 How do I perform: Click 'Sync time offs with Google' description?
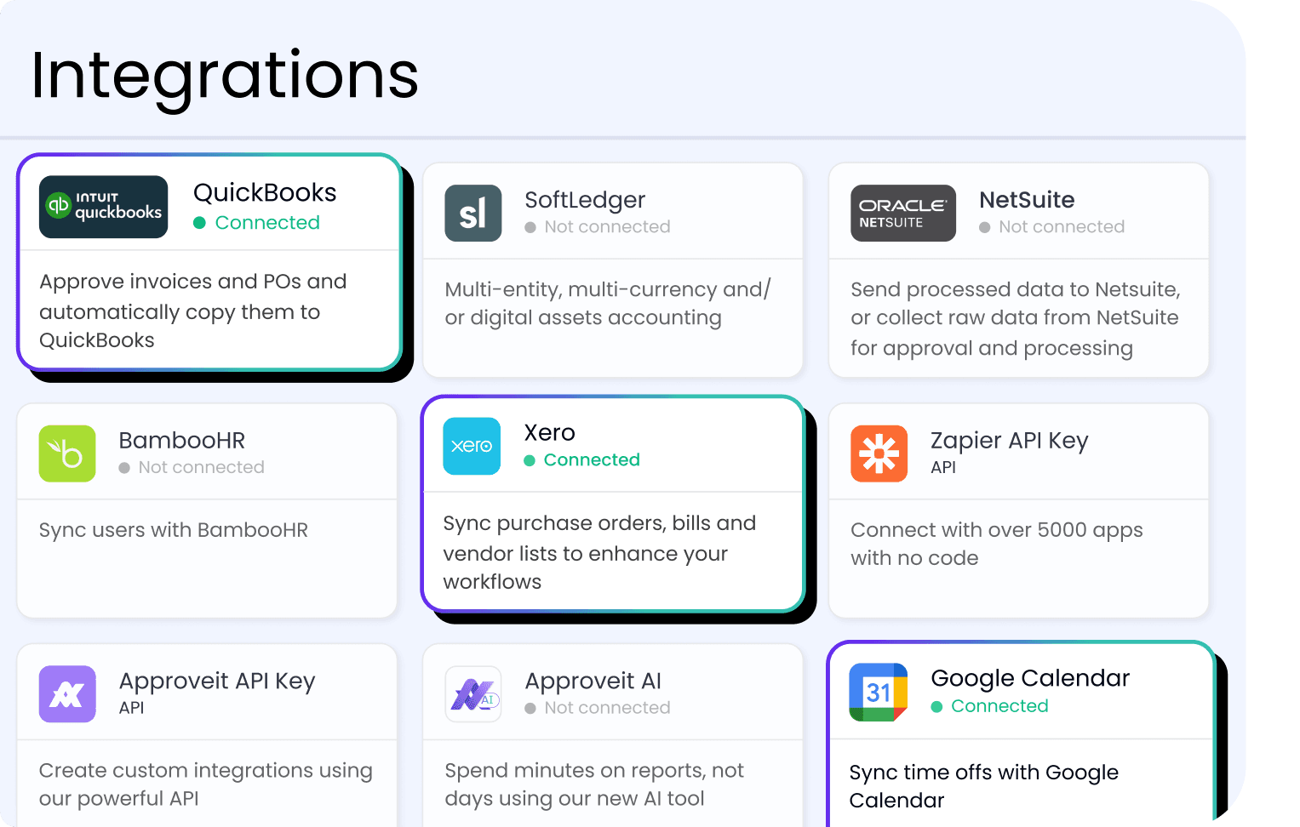(984, 786)
